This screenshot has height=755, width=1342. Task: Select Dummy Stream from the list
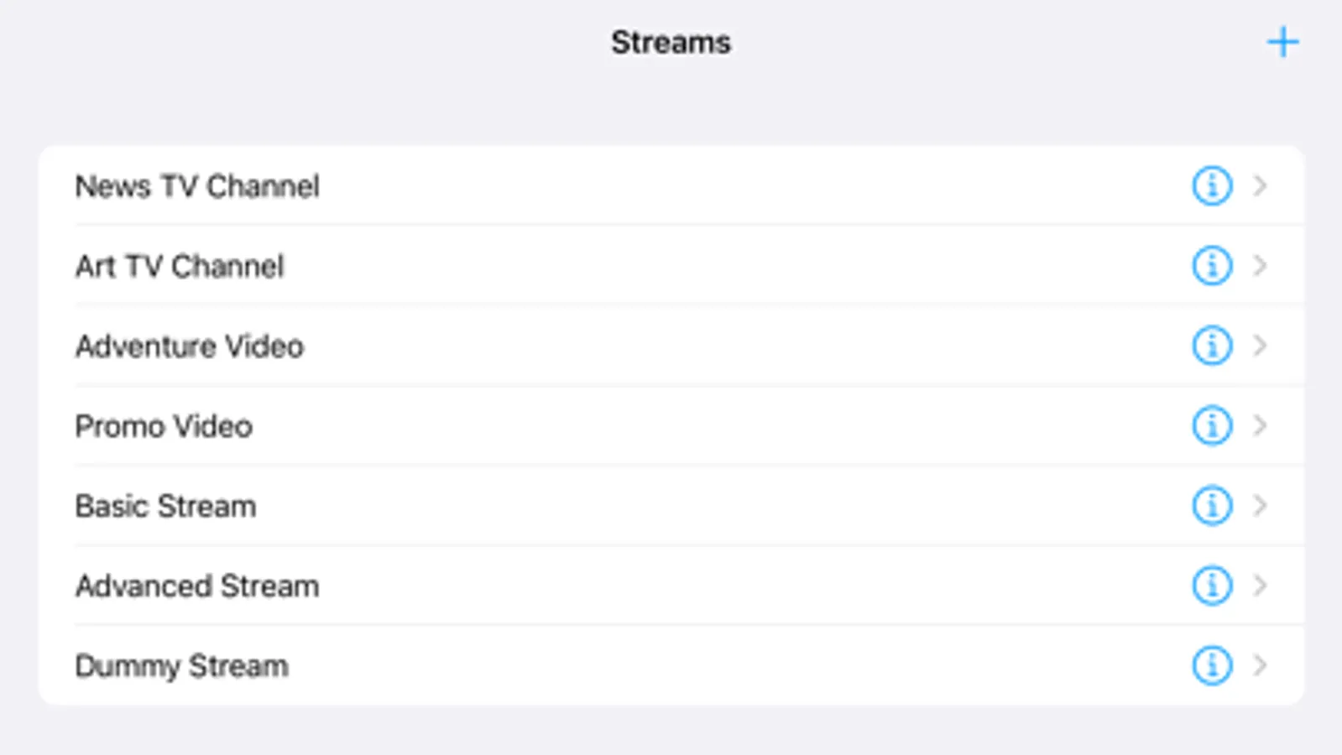point(182,666)
